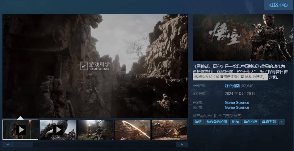Click the plus button to add tags
The height and width of the screenshot is (151, 294).
[x=282, y=122]
